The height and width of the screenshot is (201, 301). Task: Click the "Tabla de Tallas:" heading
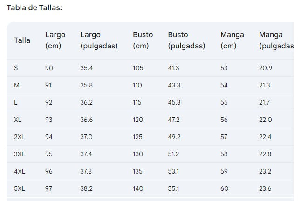(x=34, y=8)
